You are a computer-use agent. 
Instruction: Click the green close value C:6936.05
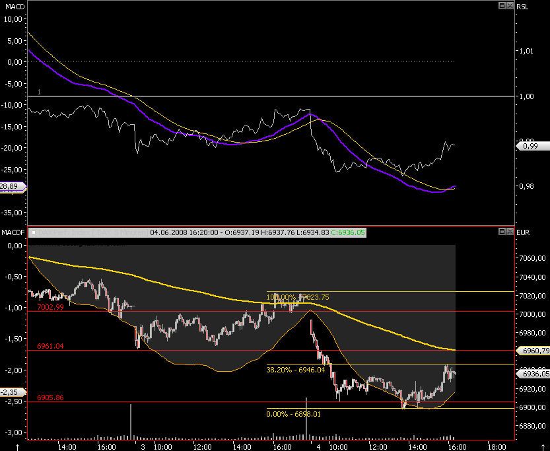coord(348,232)
